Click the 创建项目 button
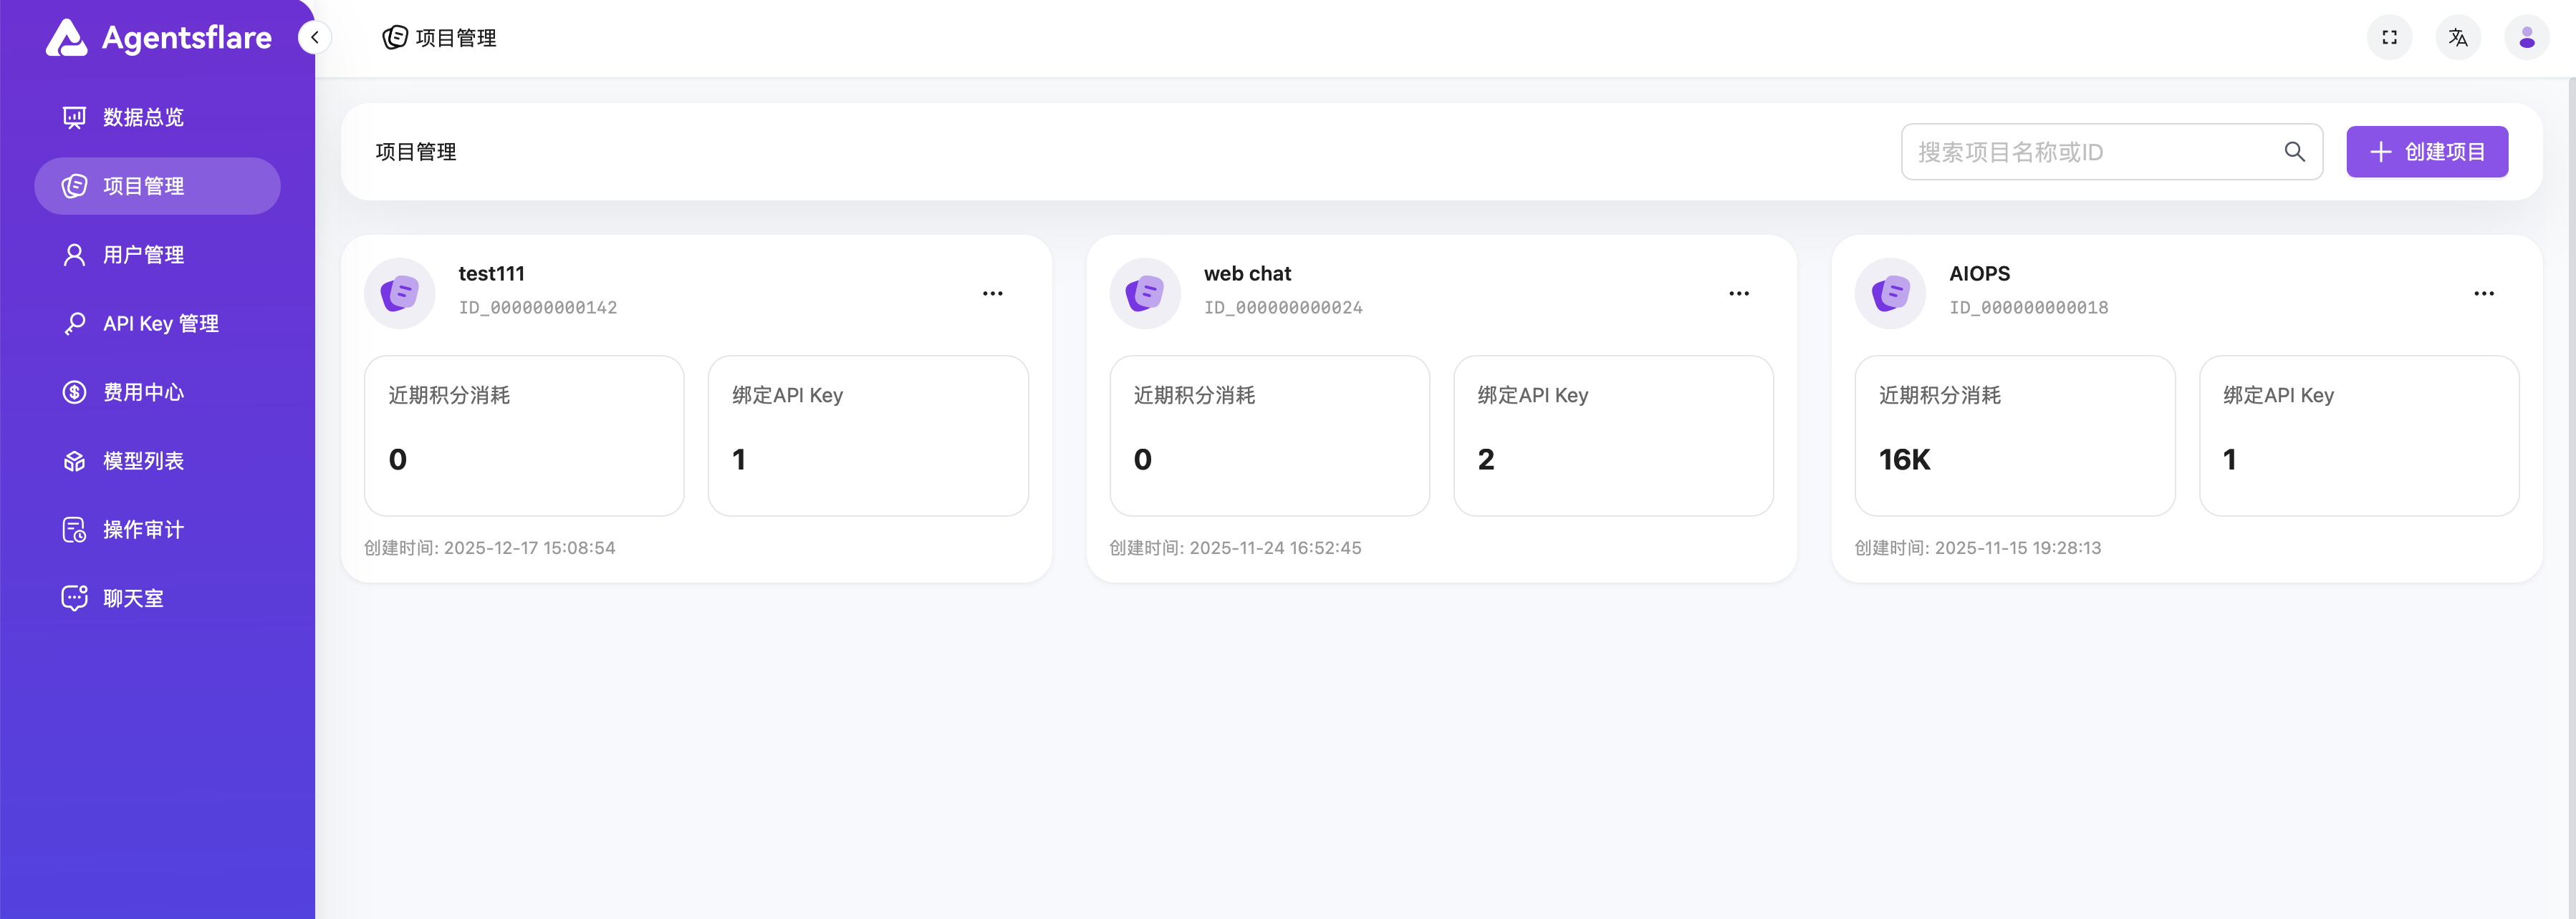This screenshot has height=919, width=2576. point(2426,152)
